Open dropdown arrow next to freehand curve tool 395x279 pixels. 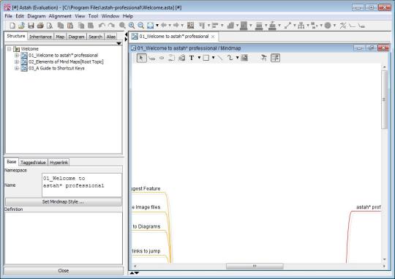click(x=237, y=58)
